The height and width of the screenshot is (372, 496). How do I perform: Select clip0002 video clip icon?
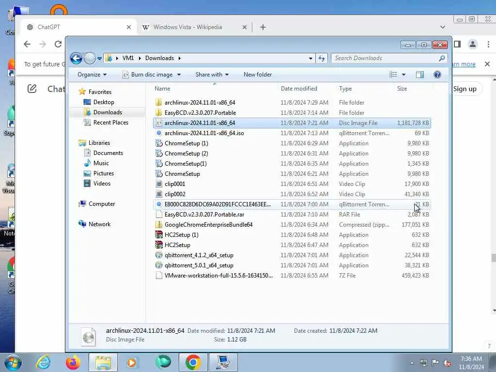(x=159, y=194)
